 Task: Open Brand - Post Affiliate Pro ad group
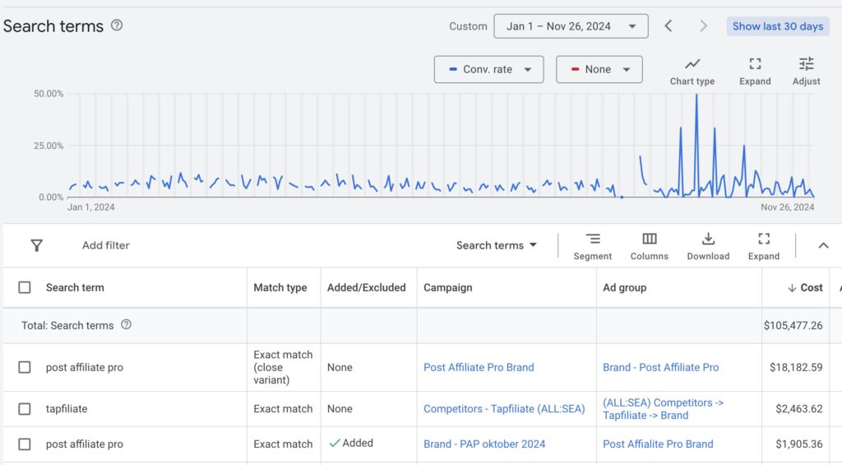[x=660, y=367]
